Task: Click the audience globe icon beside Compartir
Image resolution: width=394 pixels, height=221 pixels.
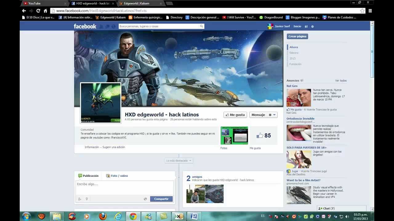Action: [145, 199]
